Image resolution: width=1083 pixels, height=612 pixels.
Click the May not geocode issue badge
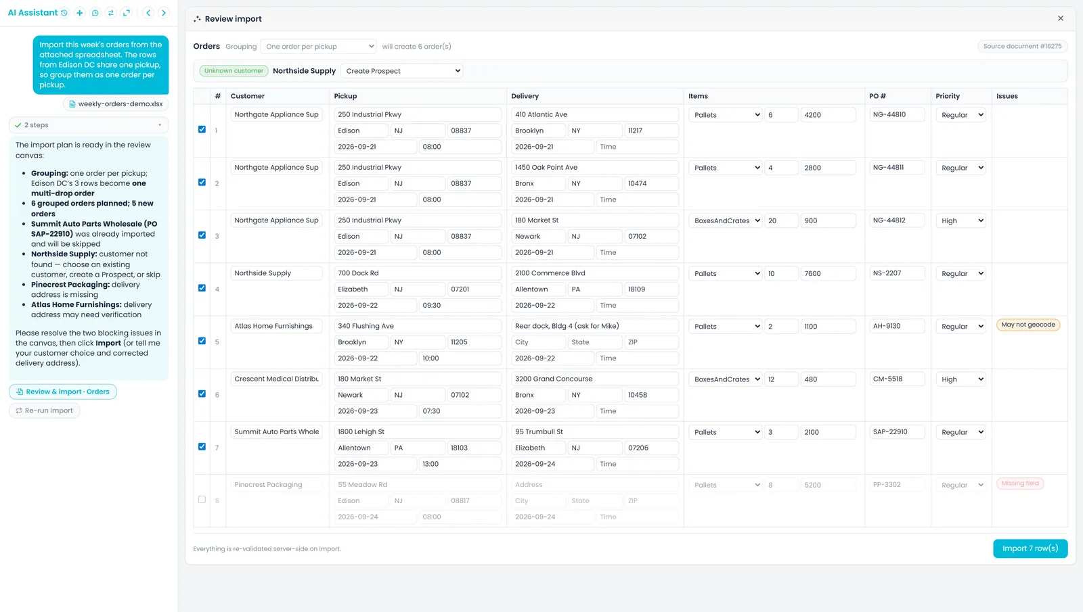tap(1028, 325)
